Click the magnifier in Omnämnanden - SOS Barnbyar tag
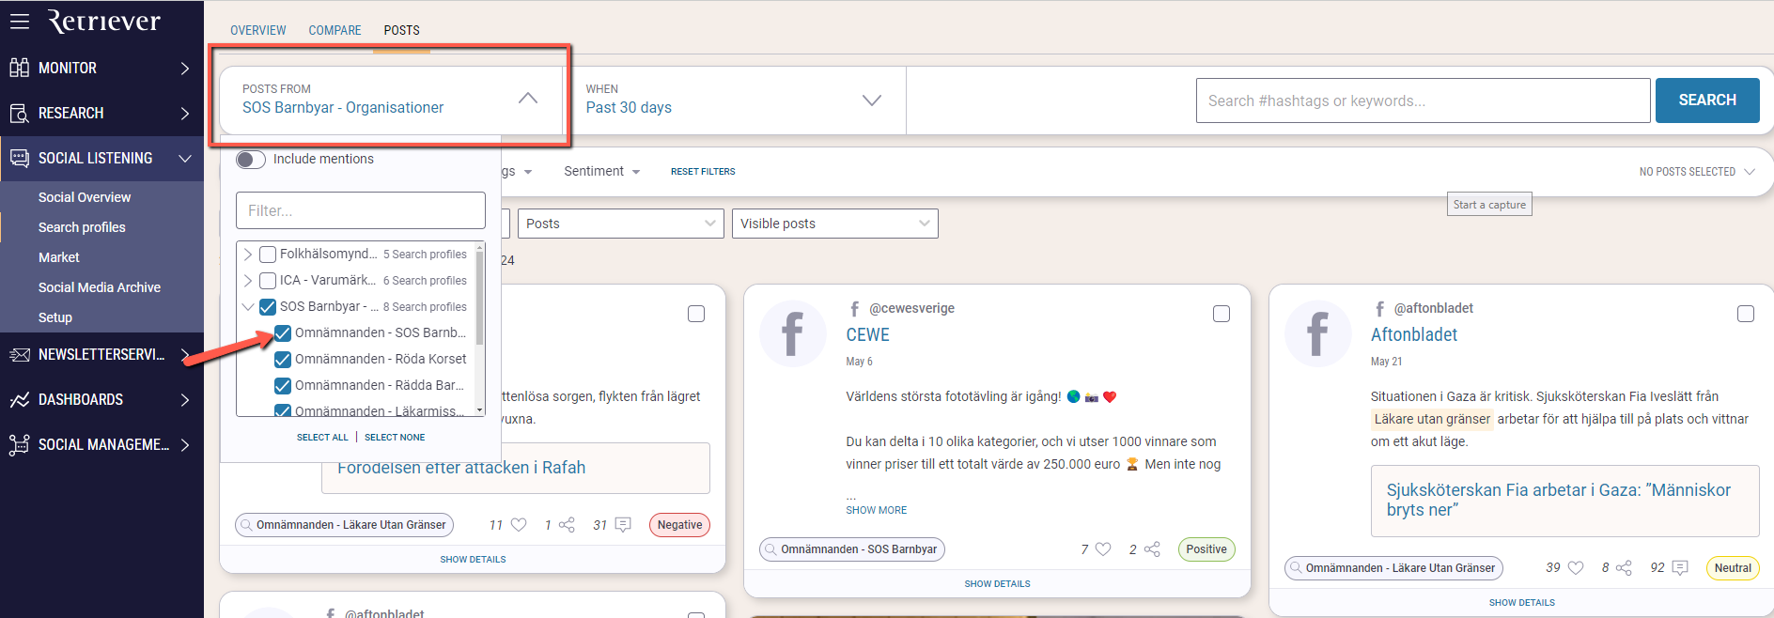Screen dimensions: 1774x618 pyautogui.click(x=770, y=549)
